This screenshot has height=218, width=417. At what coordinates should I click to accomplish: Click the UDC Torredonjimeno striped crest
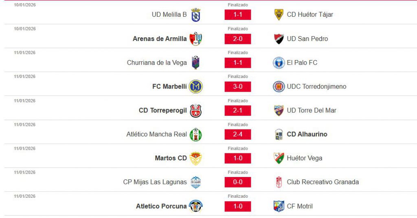pos(279,86)
